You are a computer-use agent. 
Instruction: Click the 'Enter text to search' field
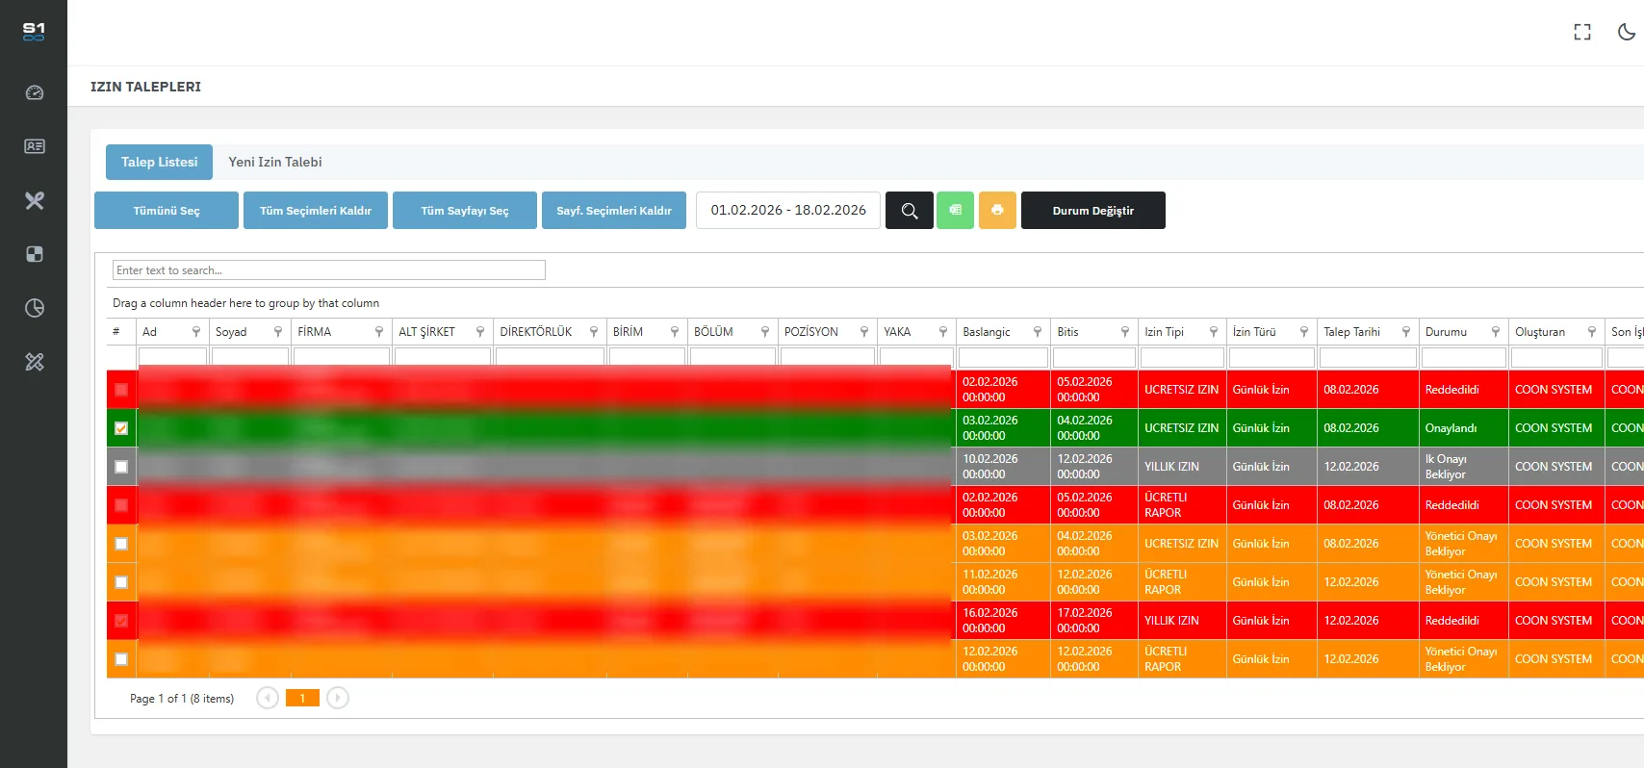[x=328, y=270]
